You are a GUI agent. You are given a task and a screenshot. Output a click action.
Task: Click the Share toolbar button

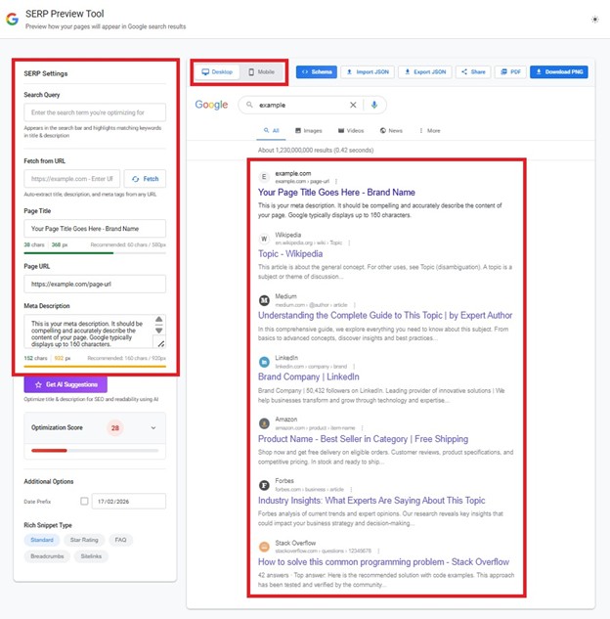click(x=473, y=72)
